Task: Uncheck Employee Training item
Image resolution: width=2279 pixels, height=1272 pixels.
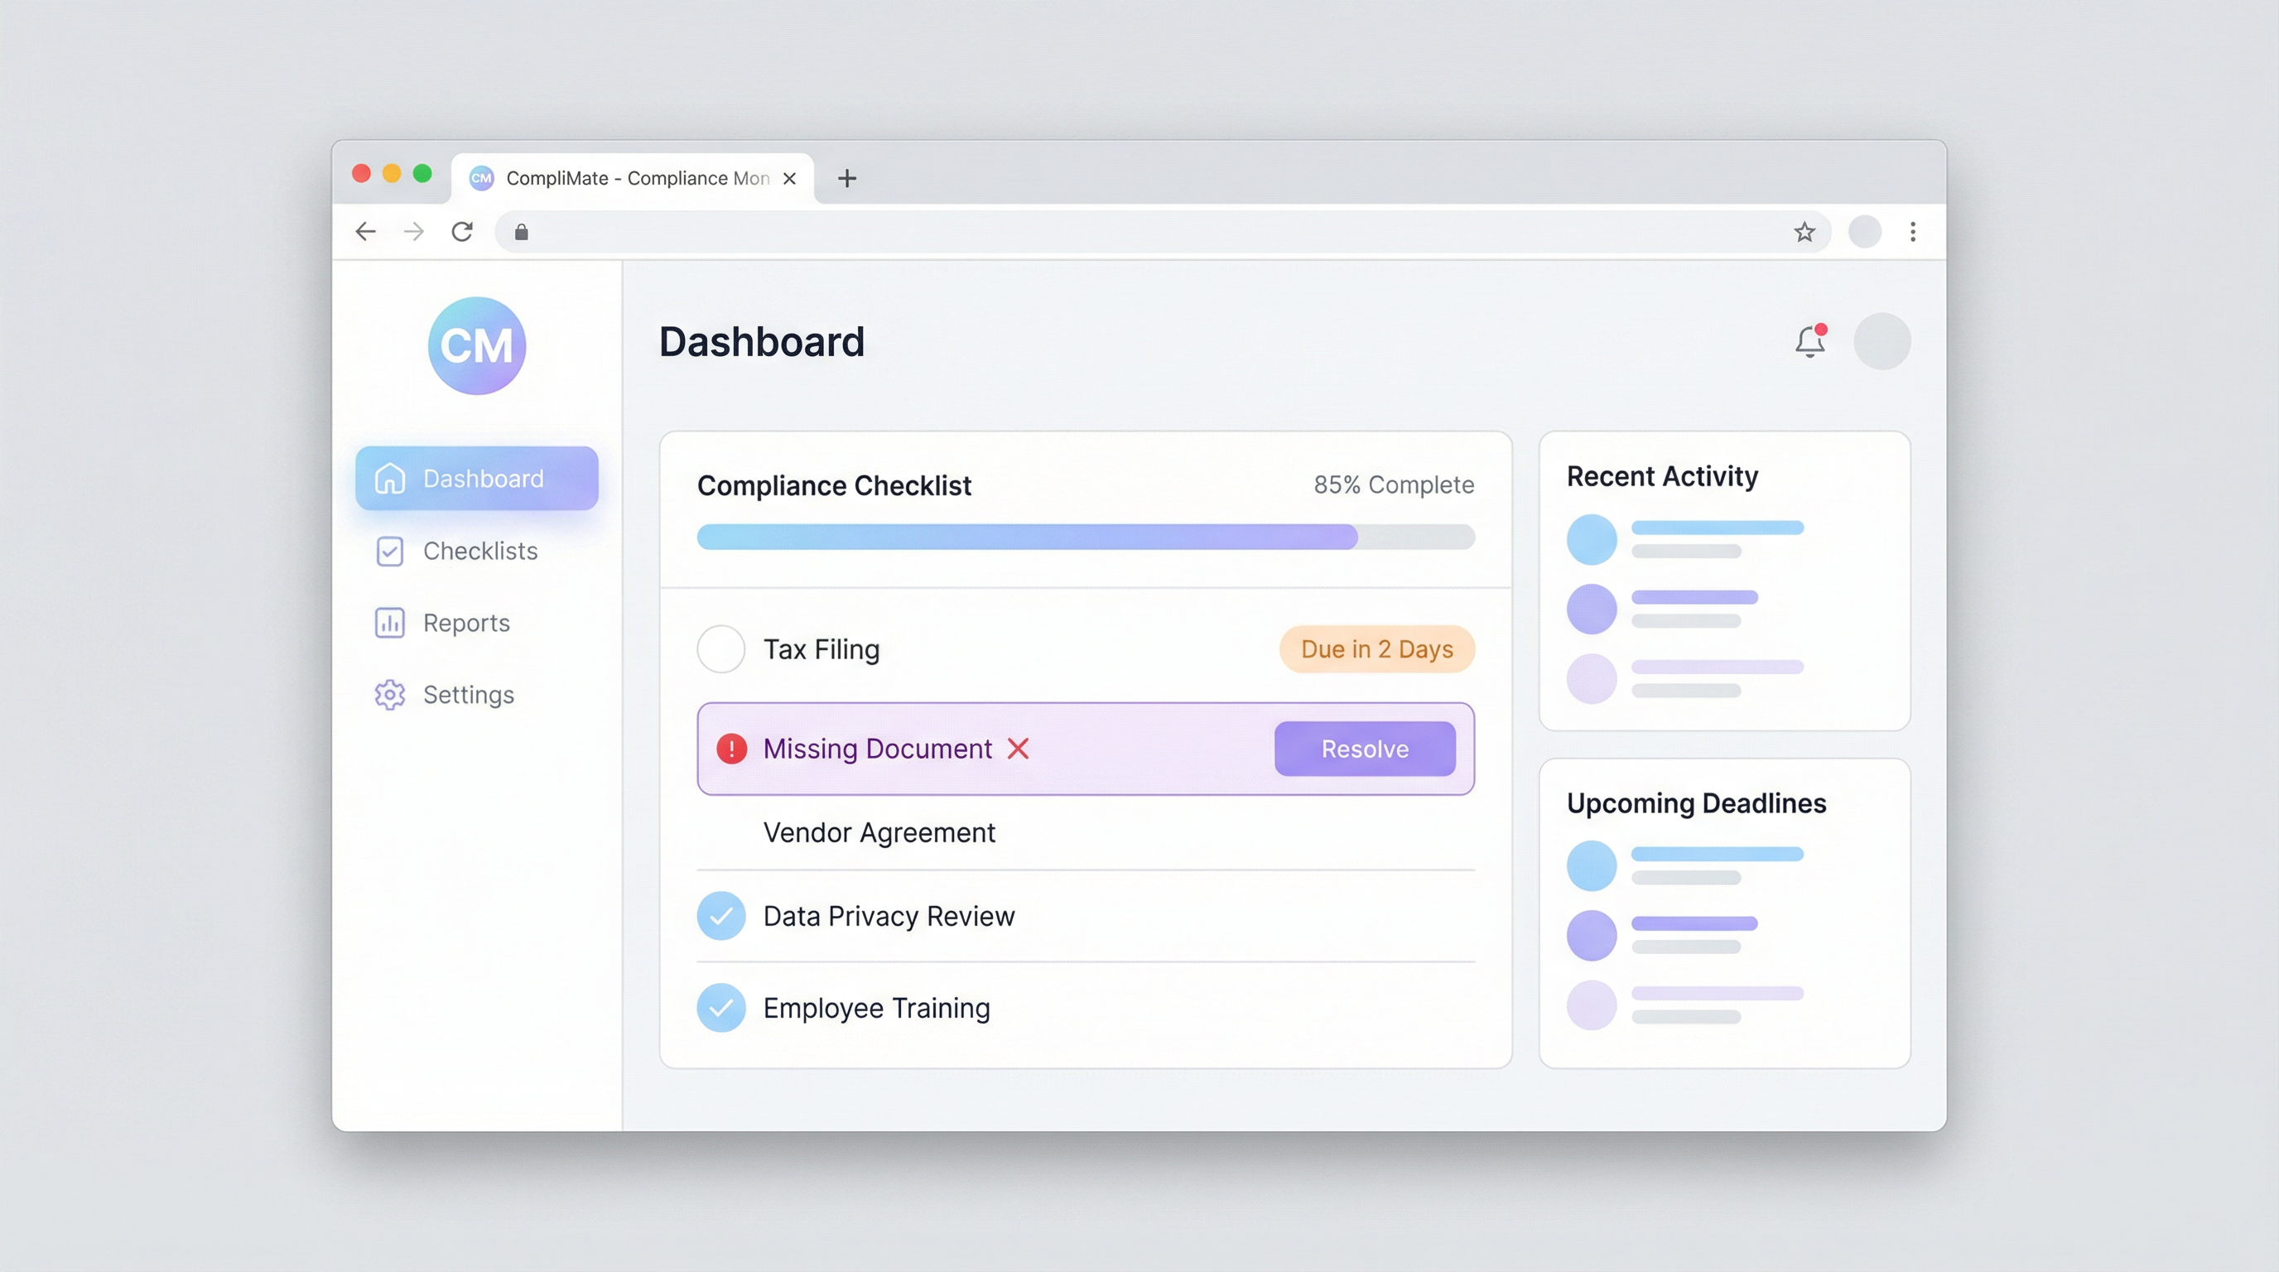Action: (721, 1008)
